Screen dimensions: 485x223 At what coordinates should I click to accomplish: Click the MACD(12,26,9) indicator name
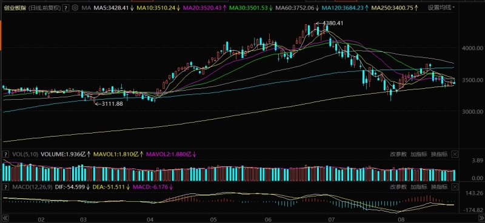(33, 187)
